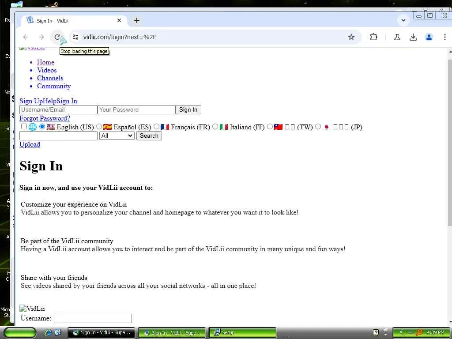
Task: Switch to the highlighted Sign In - VidLii taskbar item
Action: click(x=172, y=333)
